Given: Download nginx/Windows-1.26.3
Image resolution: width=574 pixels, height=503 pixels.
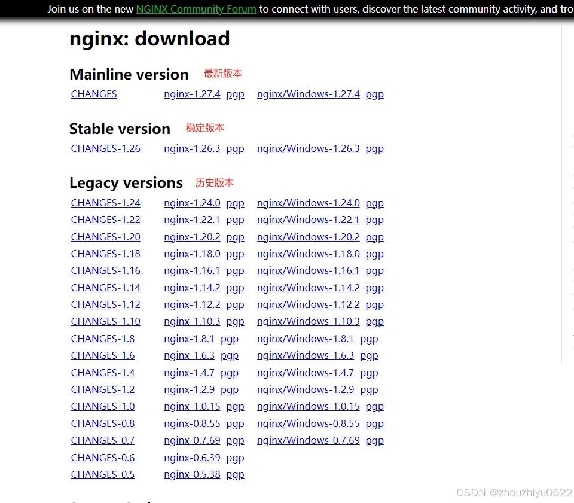Looking at the screenshot, I should (309, 149).
